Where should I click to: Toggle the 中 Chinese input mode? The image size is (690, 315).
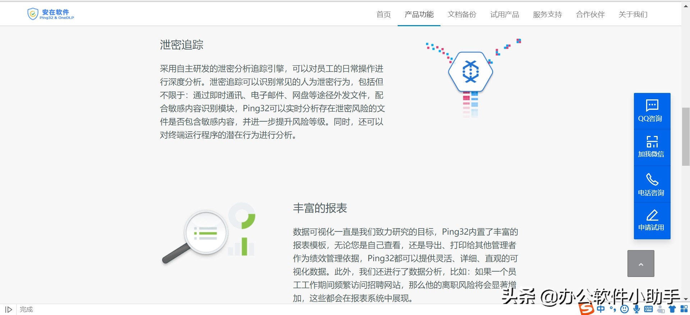point(601,309)
